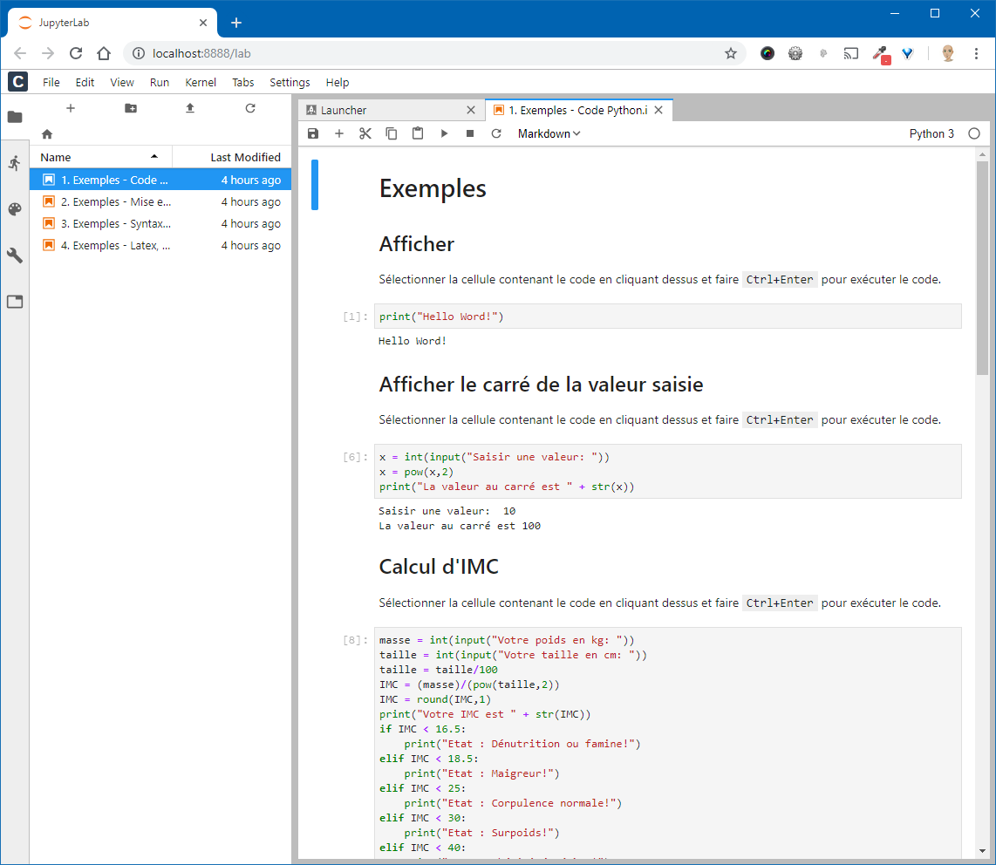Cut selected cells with the scissors icon
996x865 pixels.
[x=365, y=133]
